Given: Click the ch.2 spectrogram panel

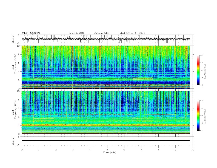Looking at the screenshot, I should 106,113.
